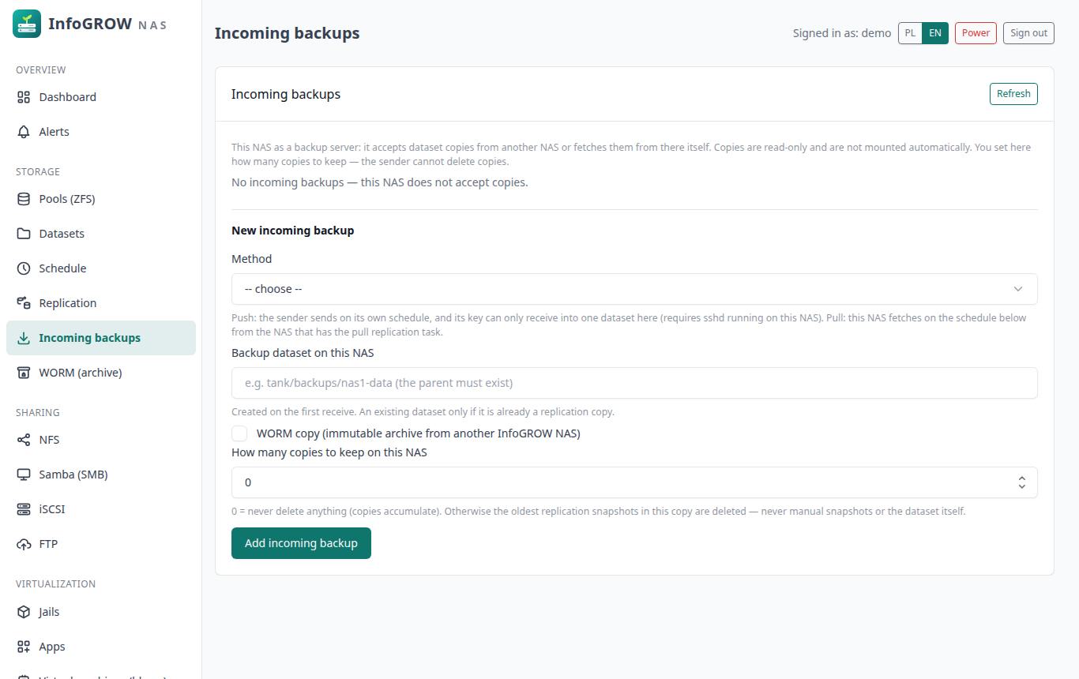Click the Refresh button

click(x=1013, y=94)
